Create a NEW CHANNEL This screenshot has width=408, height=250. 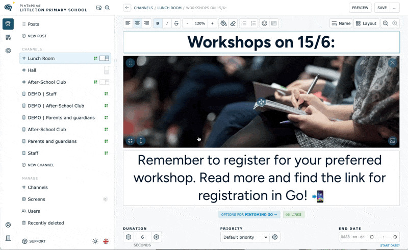click(38, 165)
